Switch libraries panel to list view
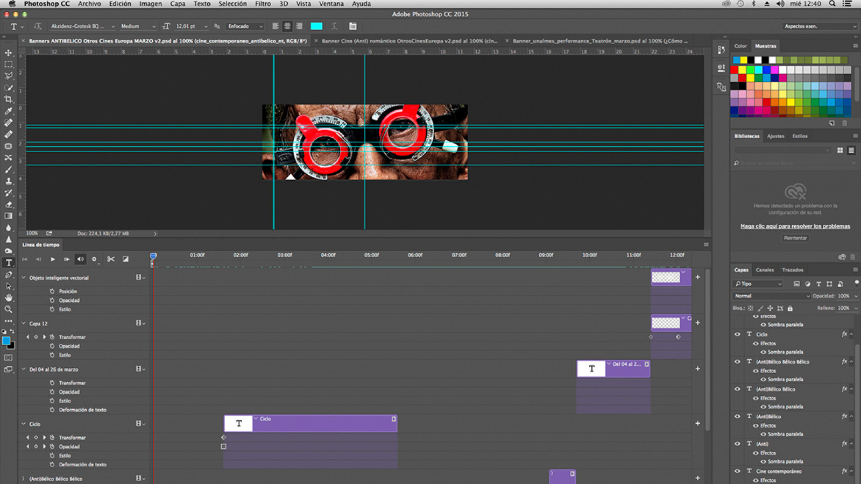The width and height of the screenshot is (861, 484). [851, 151]
